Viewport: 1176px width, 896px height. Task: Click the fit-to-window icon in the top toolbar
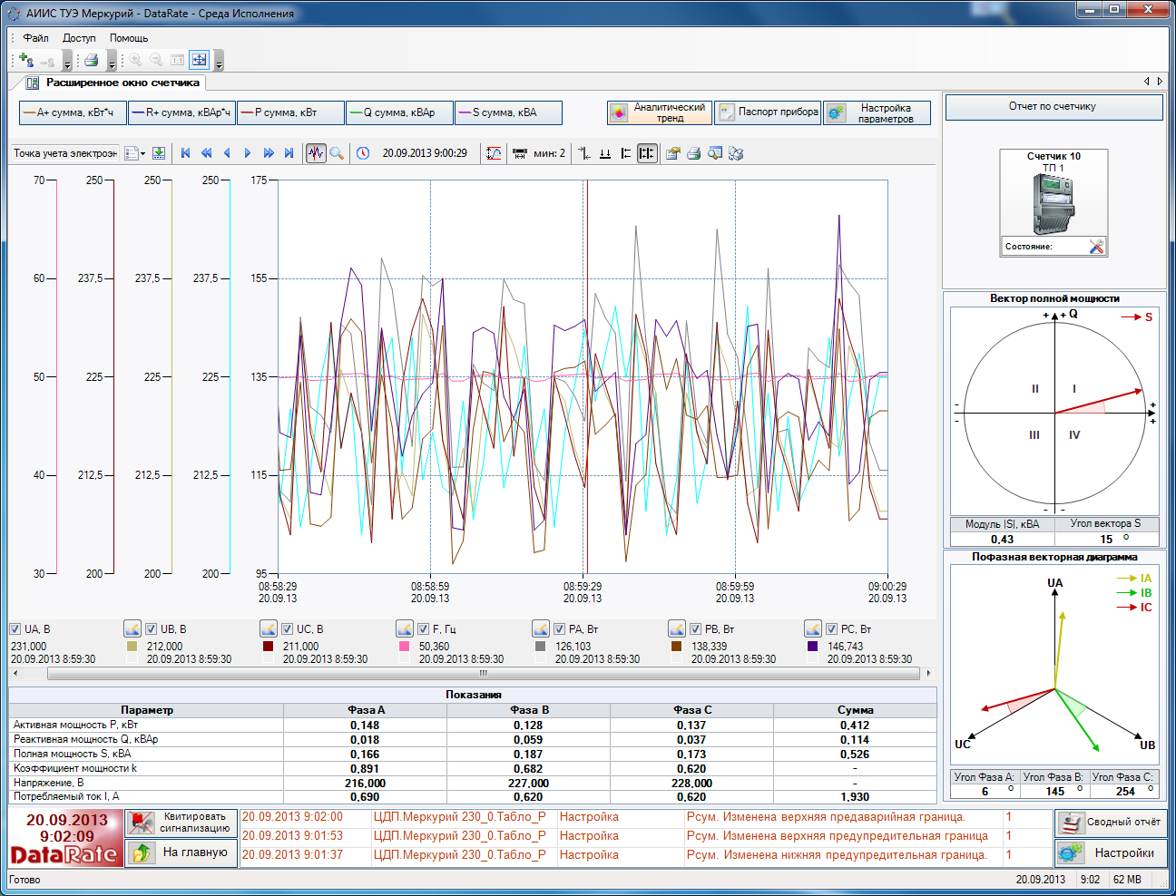200,60
